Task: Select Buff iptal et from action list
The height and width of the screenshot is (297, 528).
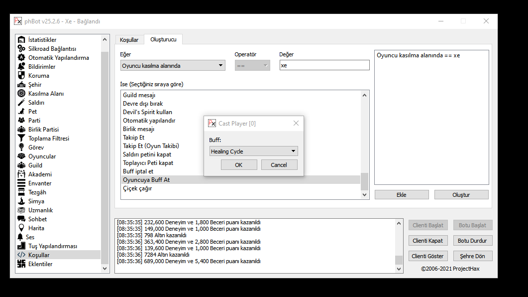Action: (x=138, y=171)
